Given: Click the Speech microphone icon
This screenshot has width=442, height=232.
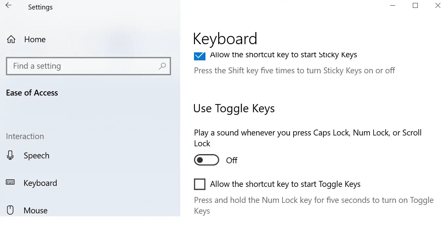Looking at the screenshot, I should click(10, 155).
